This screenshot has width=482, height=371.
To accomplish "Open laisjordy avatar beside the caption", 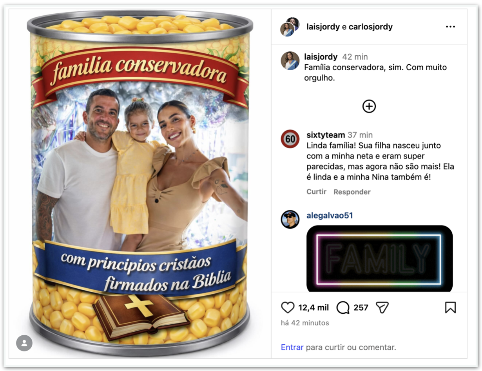I will tap(290, 61).
